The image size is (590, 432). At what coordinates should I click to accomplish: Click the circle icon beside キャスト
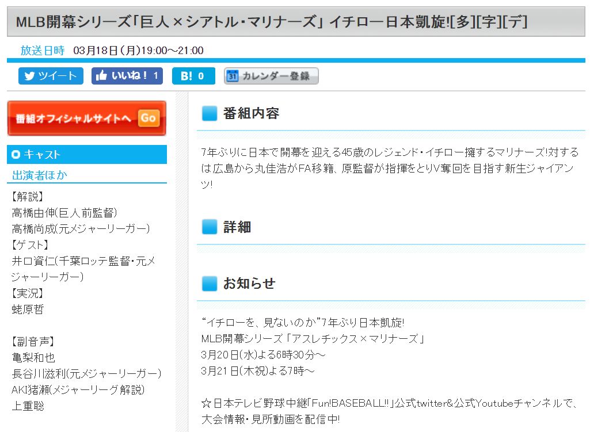click(16, 155)
